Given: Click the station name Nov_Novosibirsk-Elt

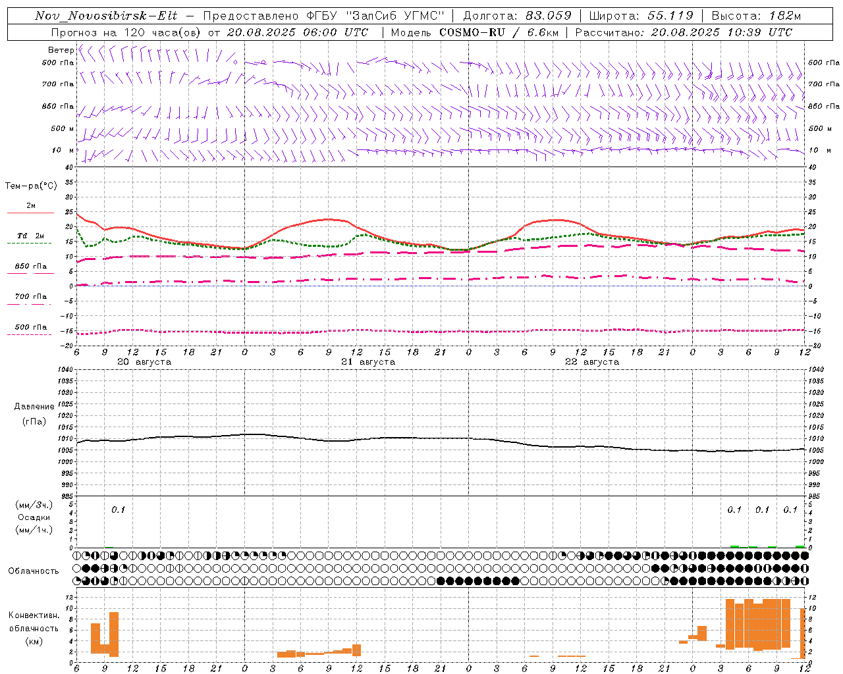Looking at the screenshot, I should tap(105, 16).
